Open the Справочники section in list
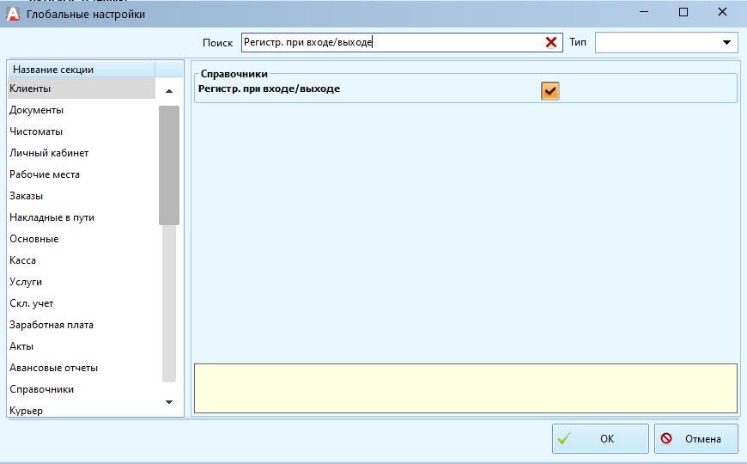747x464 pixels. point(41,389)
